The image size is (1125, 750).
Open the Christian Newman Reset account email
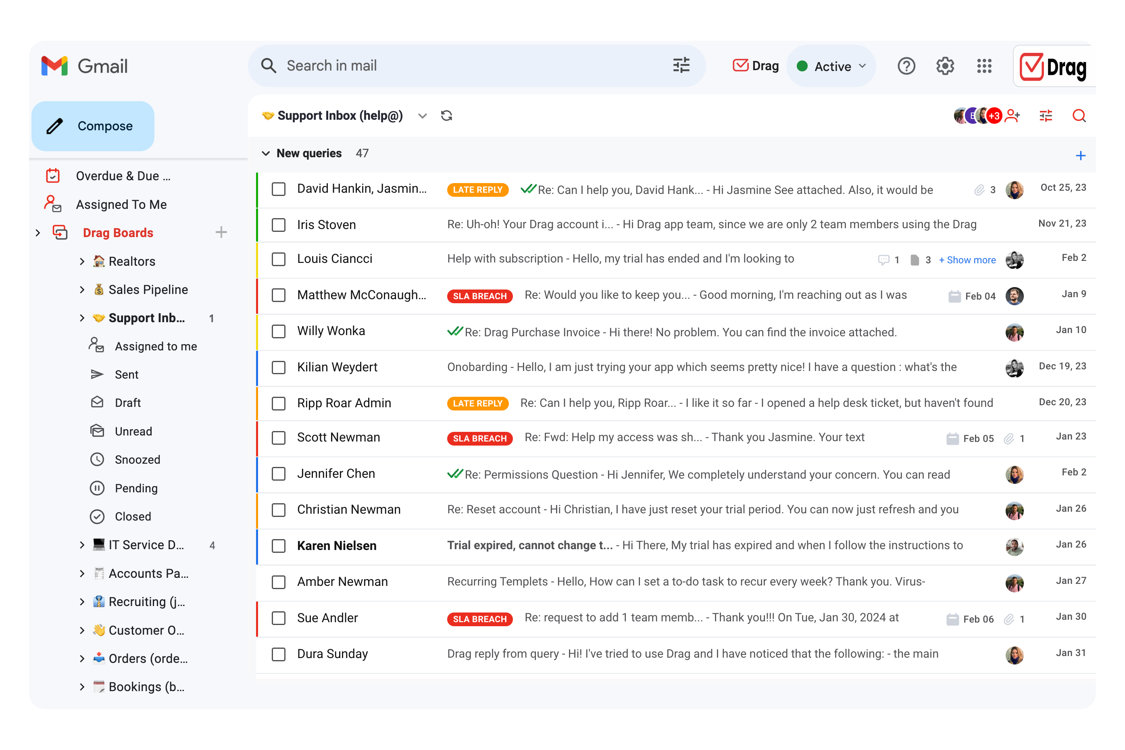[676, 510]
